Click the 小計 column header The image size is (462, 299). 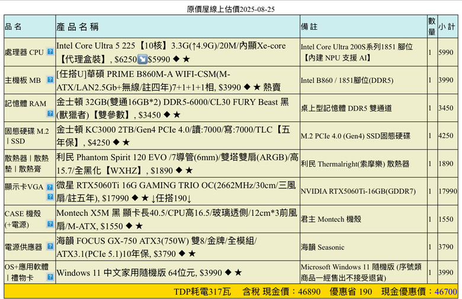tap(447, 27)
